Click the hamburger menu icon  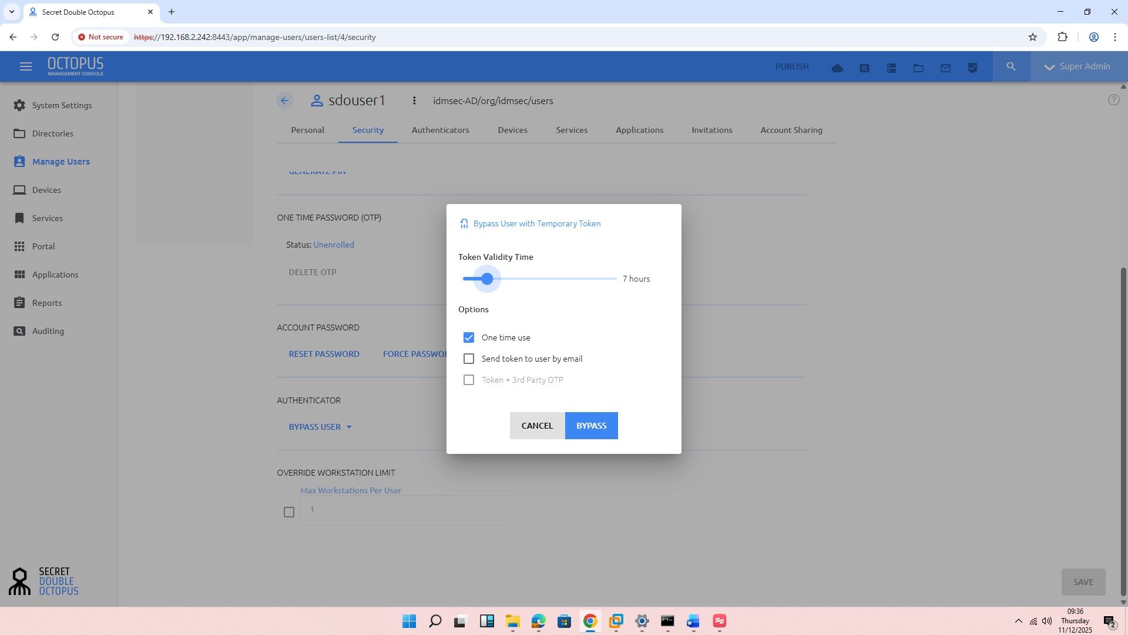[25, 67]
